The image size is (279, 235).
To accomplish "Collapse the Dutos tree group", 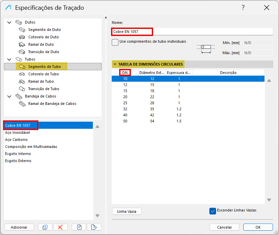I will pos(9,22).
